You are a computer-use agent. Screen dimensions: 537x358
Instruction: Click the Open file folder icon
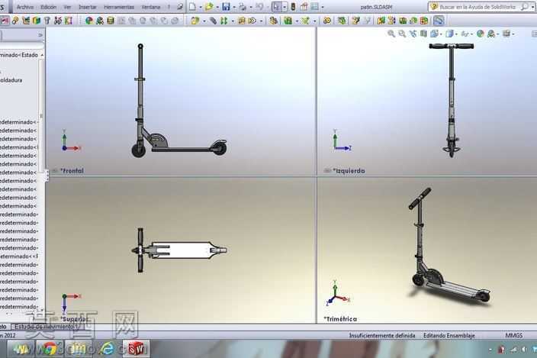(209, 7)
